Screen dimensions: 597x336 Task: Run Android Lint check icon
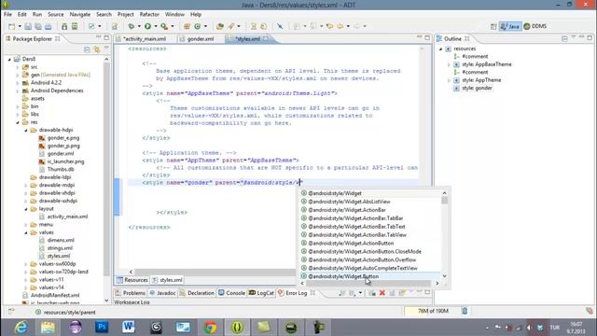(x=91, y=26)
